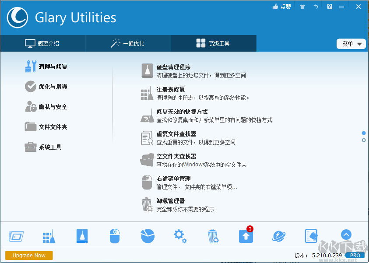Image resolution: width=369 pixels, height=263 pixels.
Task: Click the window-frame icon in bottom toolbar
Action: pos(16,236)
